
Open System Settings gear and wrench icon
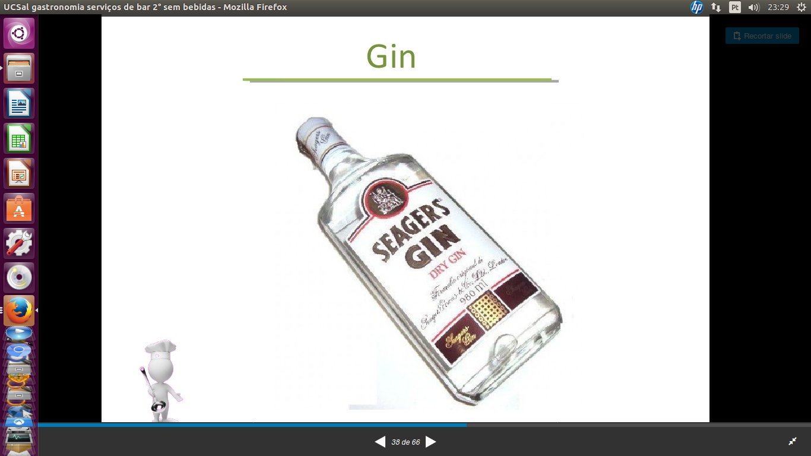point(19,243)
